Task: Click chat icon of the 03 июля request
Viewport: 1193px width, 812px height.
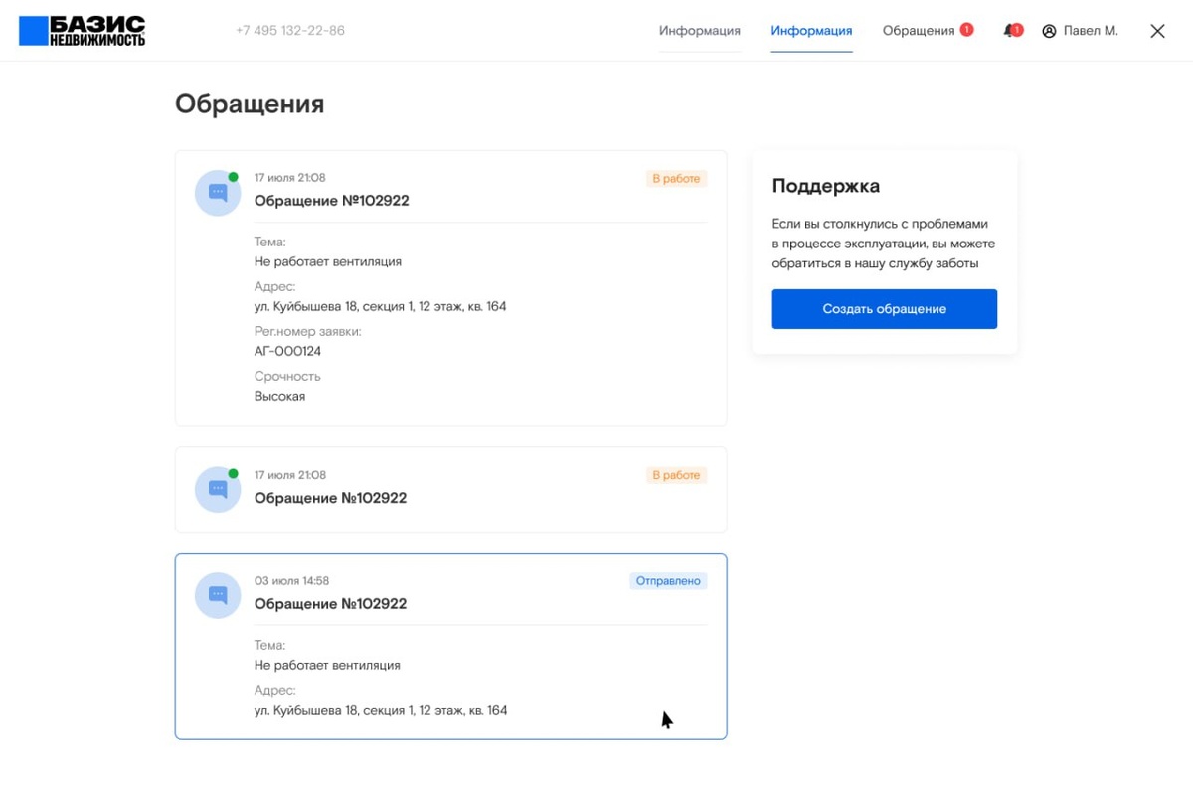Action: pyautogui.click(x=218, y=595)
